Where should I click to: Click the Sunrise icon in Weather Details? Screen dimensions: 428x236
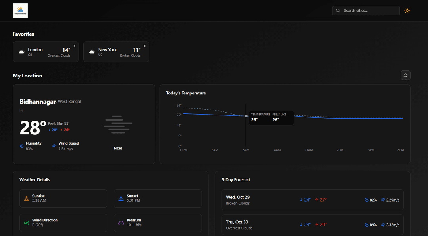27,198
